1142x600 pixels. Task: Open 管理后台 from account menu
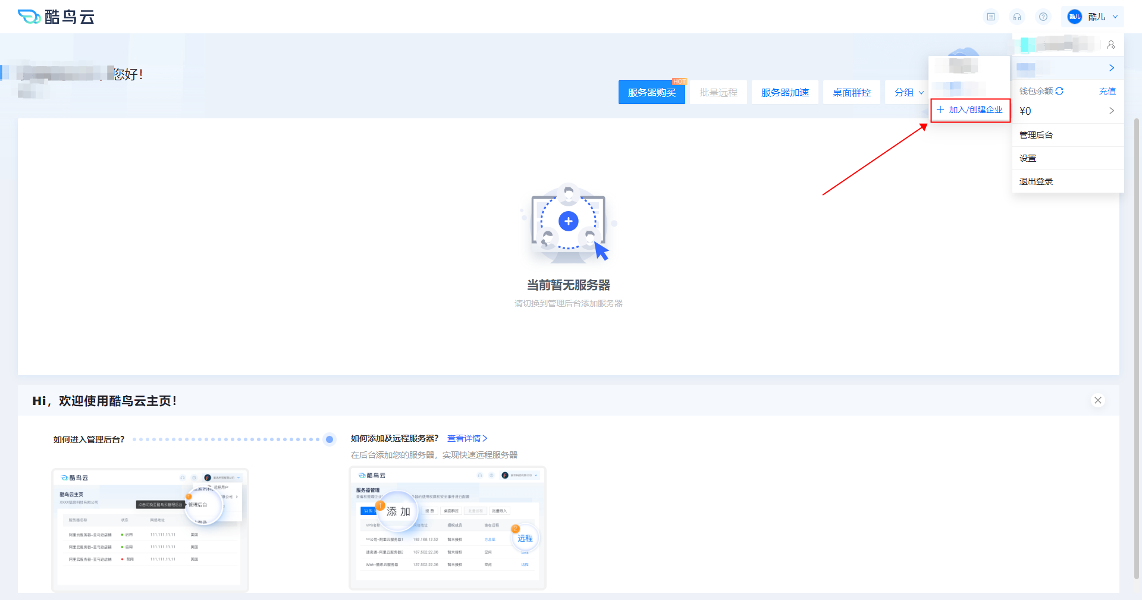click(1068, 135)
